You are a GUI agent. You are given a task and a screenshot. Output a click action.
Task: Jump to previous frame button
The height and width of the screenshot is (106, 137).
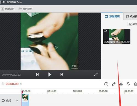[37, 75]
